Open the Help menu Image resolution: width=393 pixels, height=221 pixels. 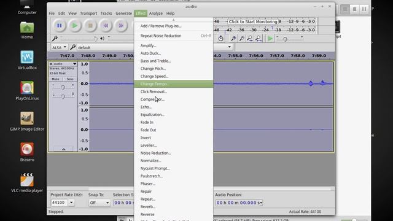(x=171, y=14)
